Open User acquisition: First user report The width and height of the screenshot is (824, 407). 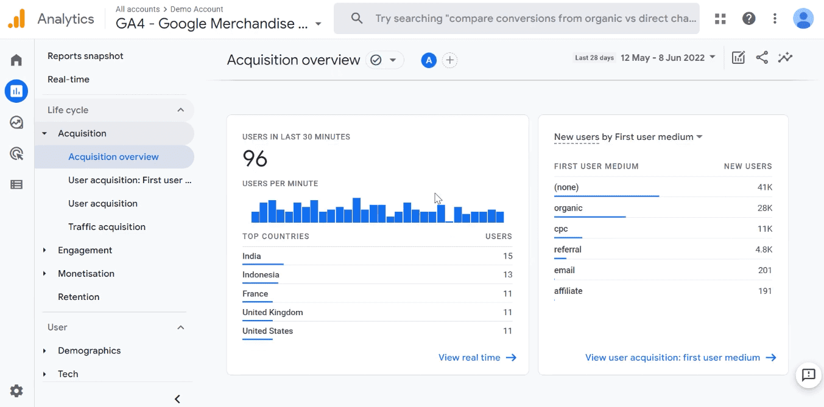pos(130,180)
